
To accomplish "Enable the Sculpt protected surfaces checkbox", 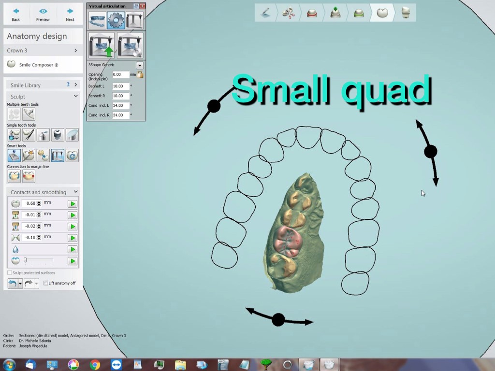I will 9,272.
